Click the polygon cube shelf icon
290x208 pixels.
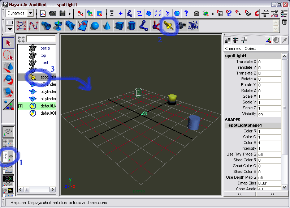[x=119, y=26]
